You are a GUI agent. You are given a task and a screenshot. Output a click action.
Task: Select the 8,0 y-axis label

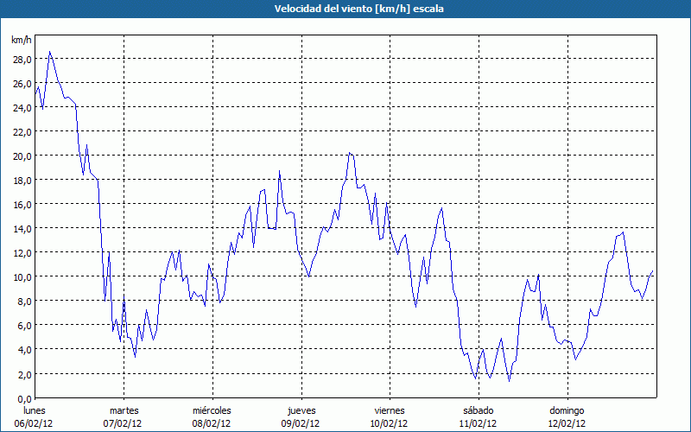[x=23, y=301]
